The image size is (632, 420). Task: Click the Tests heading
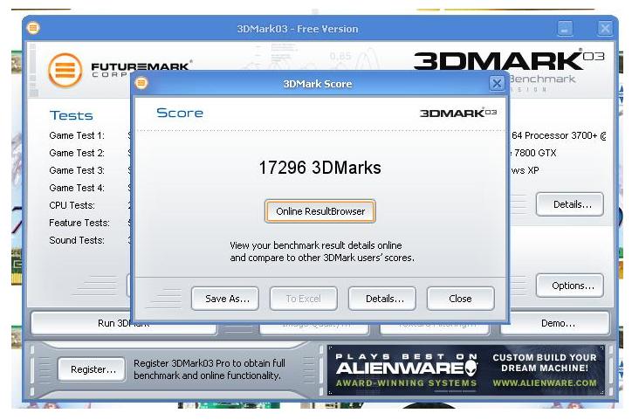pyautogui.click(x=72, y=115)
